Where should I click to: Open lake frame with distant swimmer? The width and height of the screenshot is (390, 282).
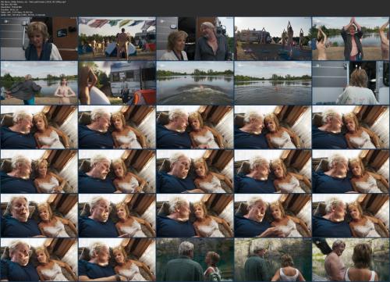tap(273, 83)
